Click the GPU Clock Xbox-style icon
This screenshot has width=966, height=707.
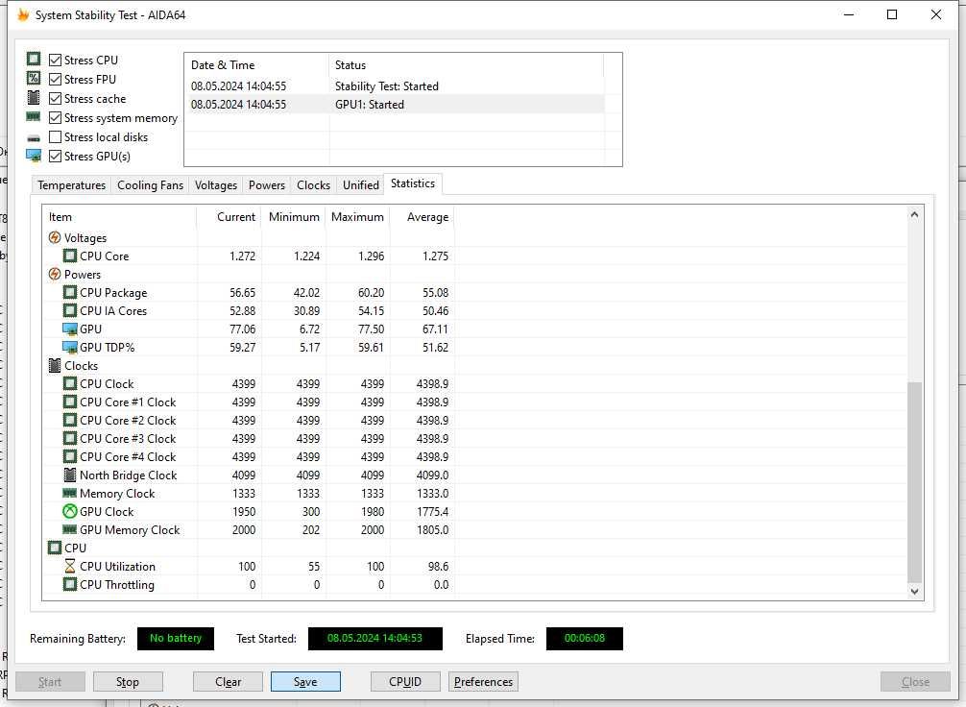(70, 511)
